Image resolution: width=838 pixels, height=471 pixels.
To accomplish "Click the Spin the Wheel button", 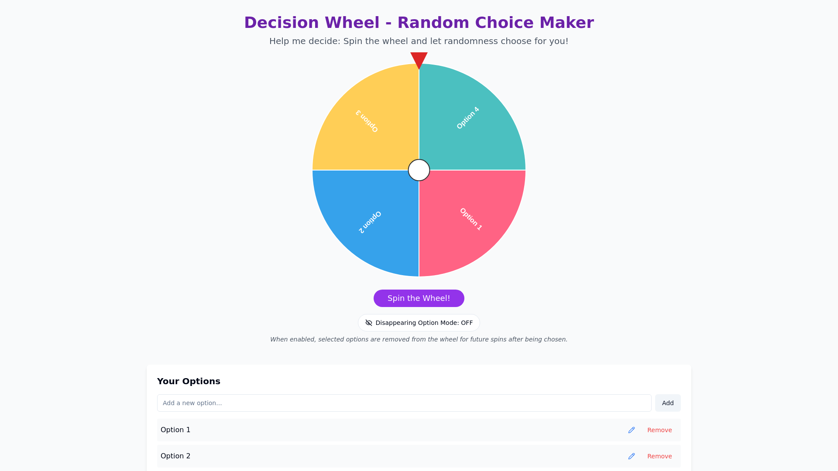I will point(419,298).
